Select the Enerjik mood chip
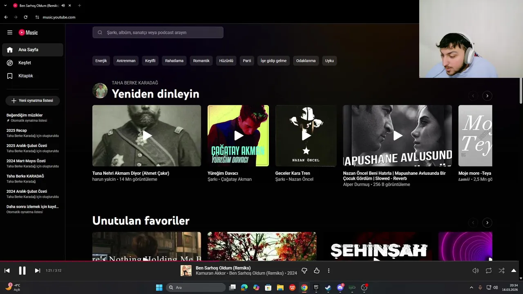The height and width of the screenshot is (294, 523). tap(101, 61)
